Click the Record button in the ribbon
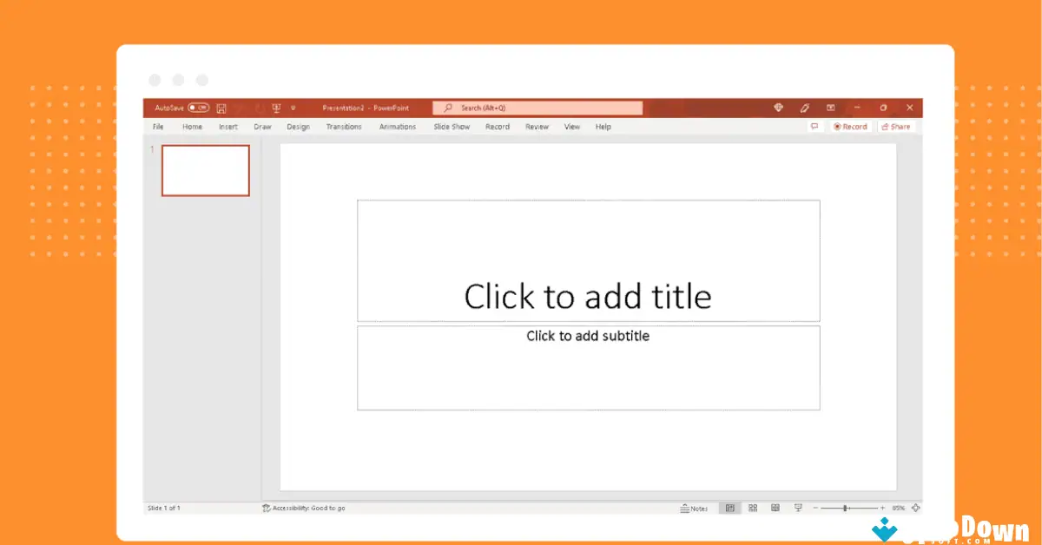1042x545 pixels. click(x=849, y=127)
